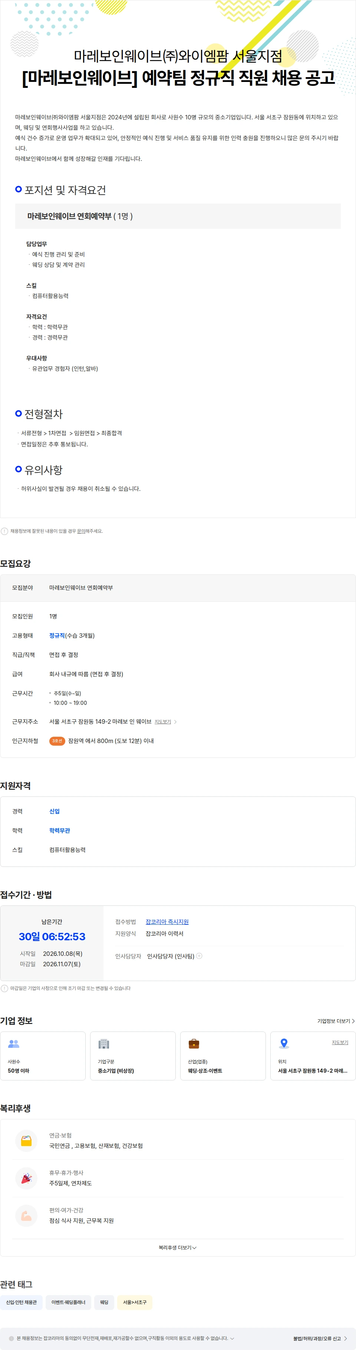Screen dimensions: 356x1350
Task: Open the 문의 link in notice
Action: [81, 531]
